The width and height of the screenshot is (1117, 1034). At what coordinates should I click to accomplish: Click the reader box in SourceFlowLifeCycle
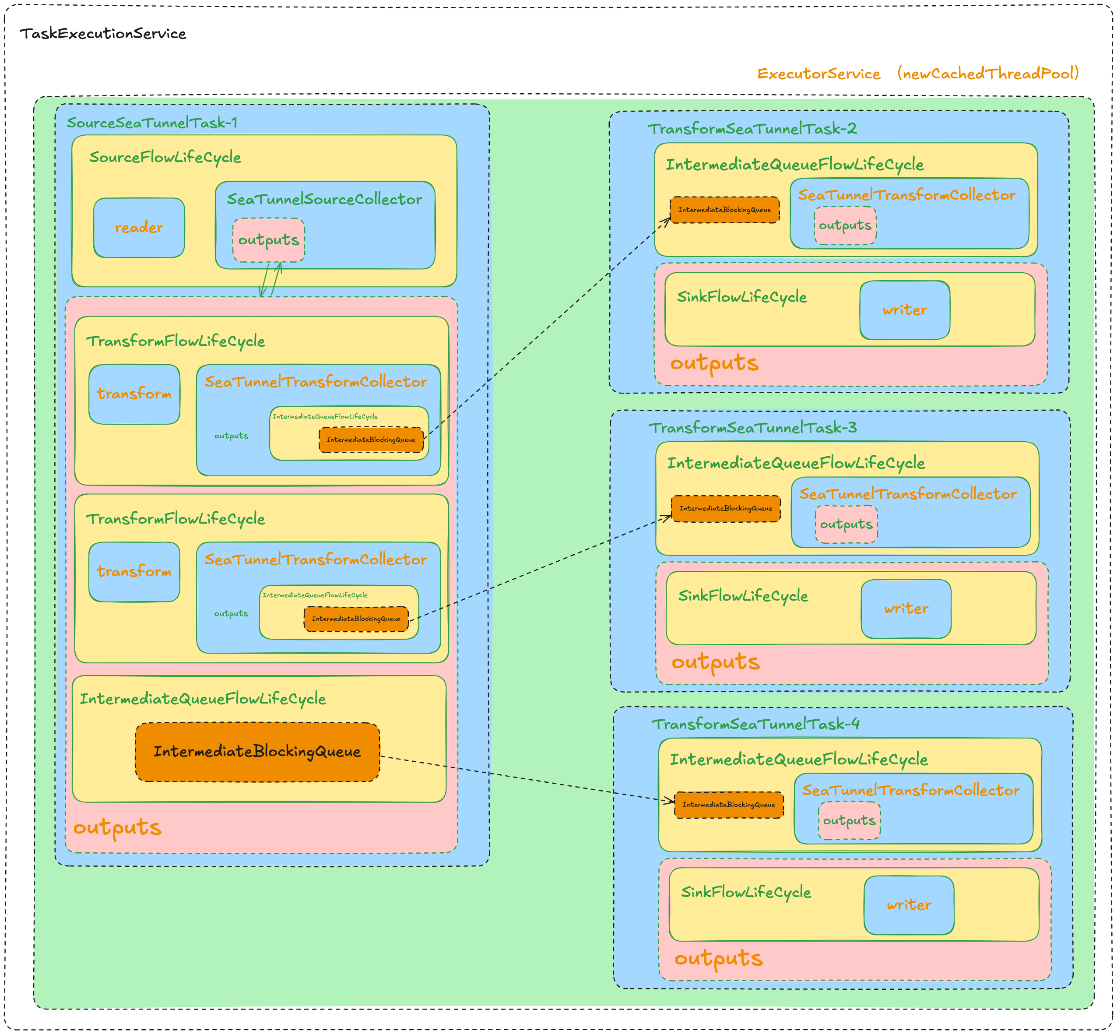pos(139,228)
